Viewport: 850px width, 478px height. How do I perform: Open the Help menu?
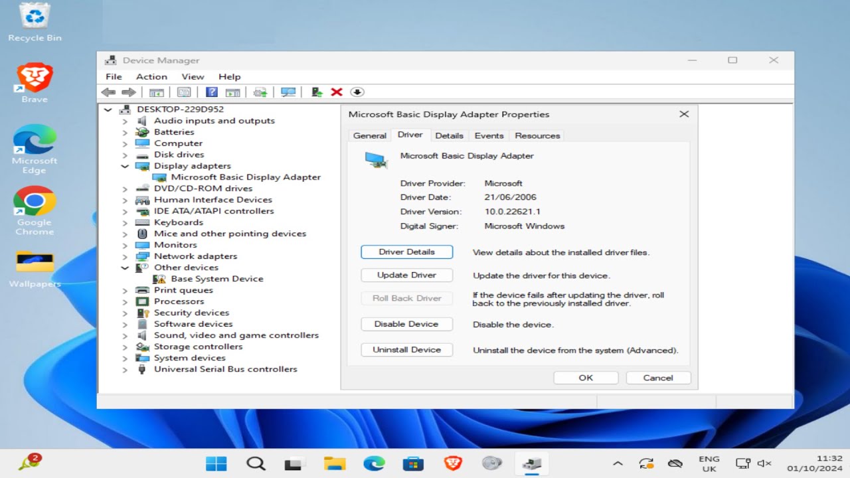click(229, 77)
